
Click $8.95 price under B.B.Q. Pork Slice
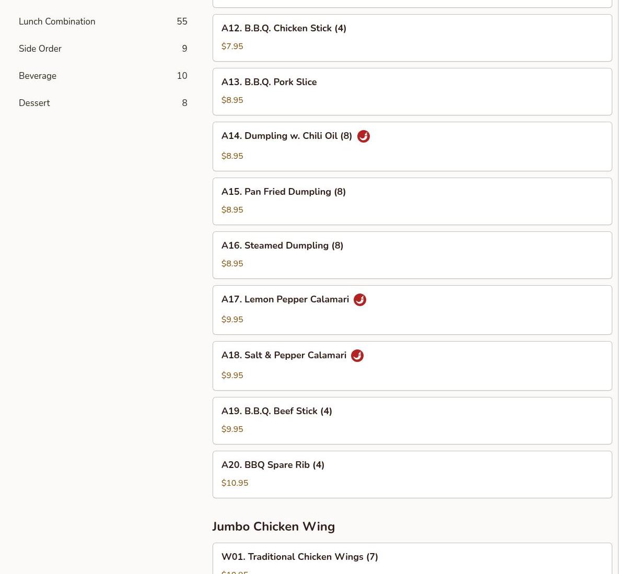click(x=232, y=100)
